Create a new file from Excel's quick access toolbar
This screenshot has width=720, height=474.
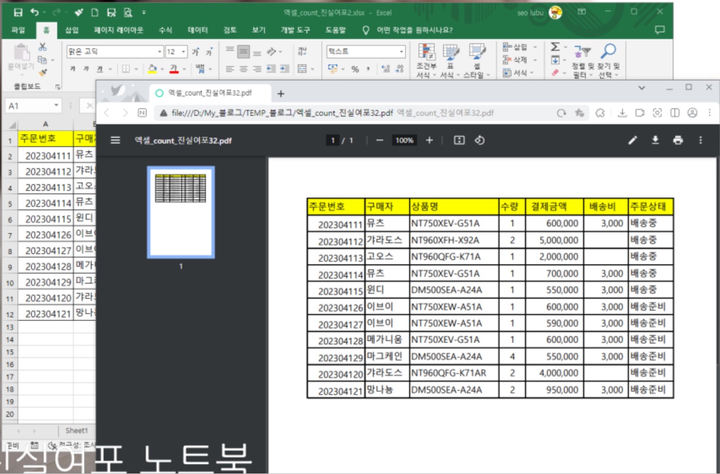tap(95, 12)
